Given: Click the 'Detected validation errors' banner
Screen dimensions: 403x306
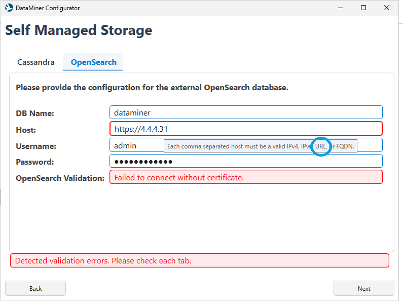Looking at the screenshot, I should point(200,261).
